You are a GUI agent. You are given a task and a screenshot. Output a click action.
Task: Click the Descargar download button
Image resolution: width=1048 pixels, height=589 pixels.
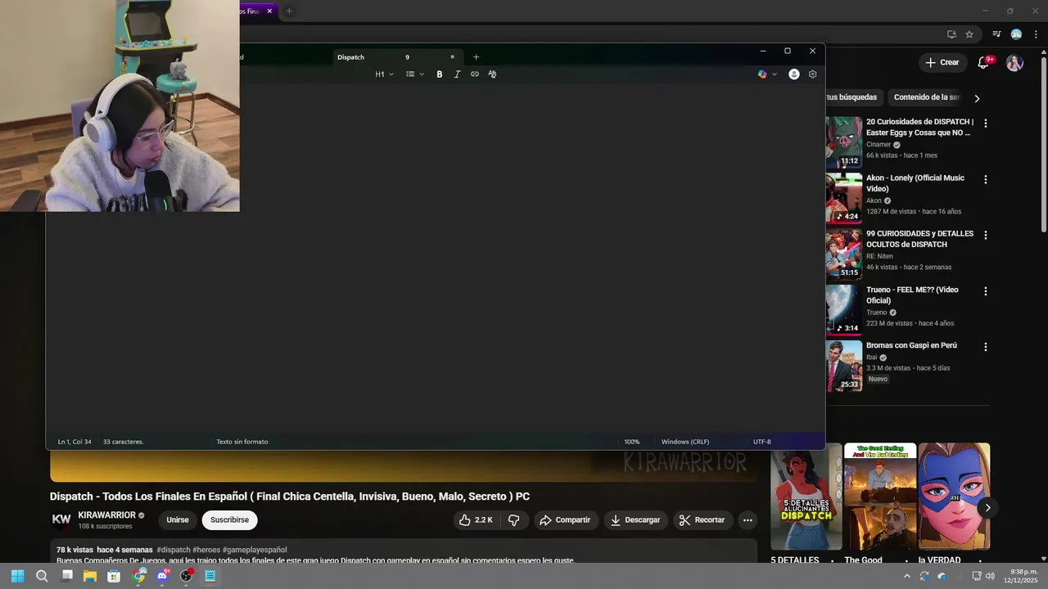(635, 520)
